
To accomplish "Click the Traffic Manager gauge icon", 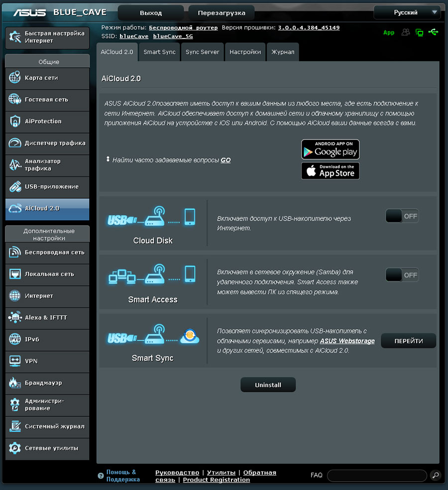I will point(14,143).
